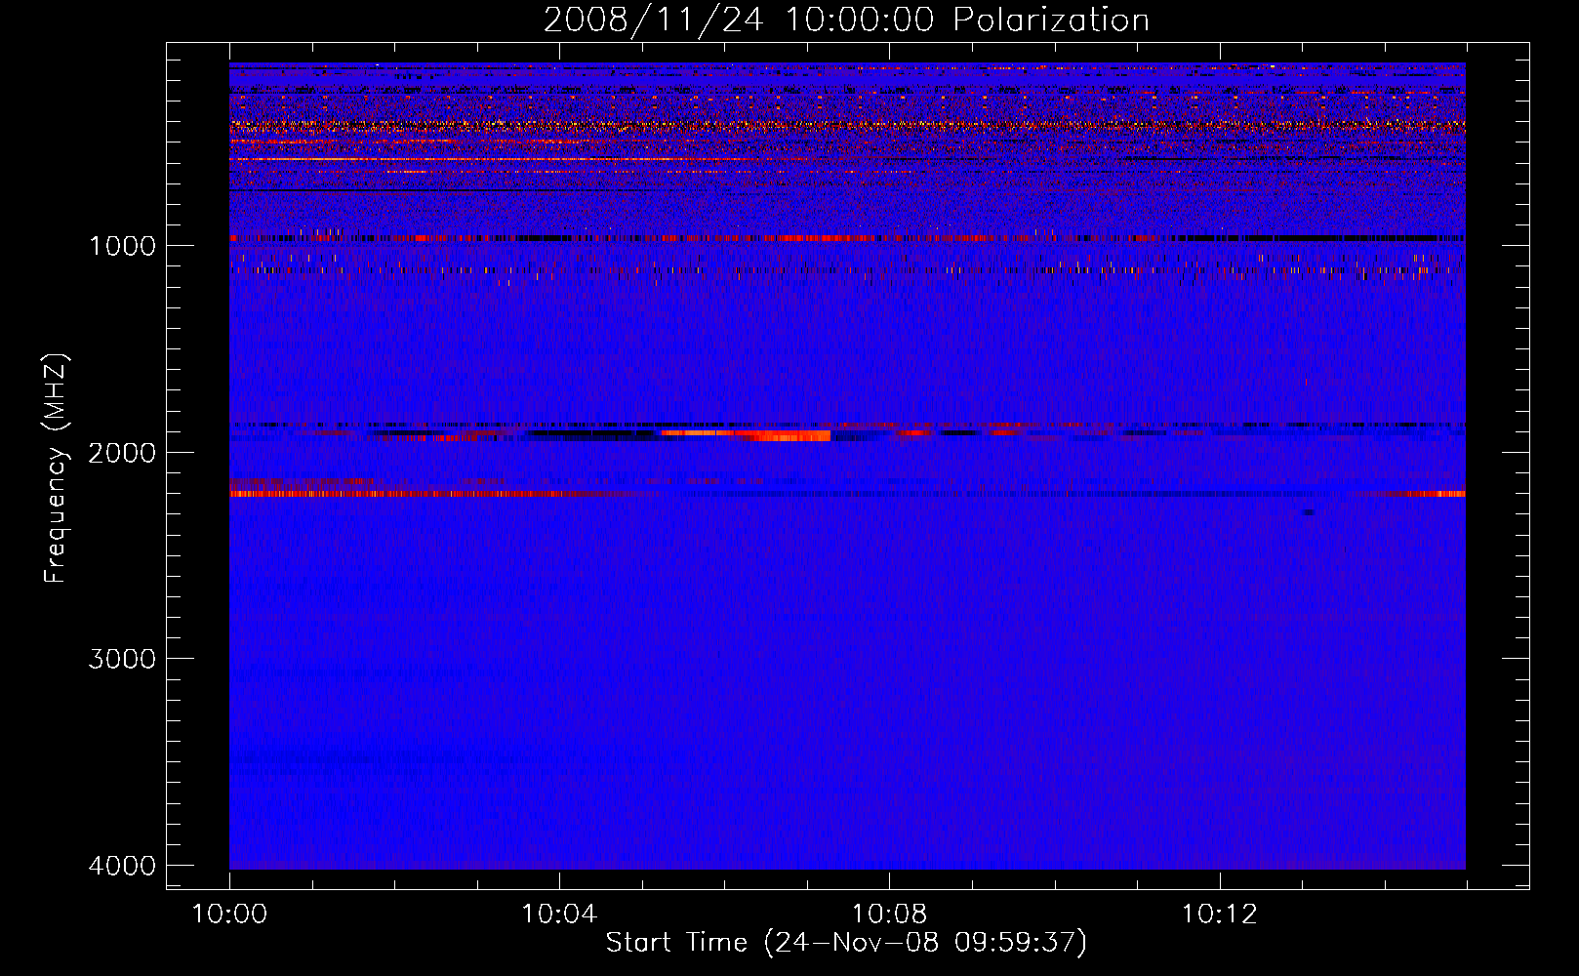Click the 10:08 time tick label
Viewport: 1579px width, 976px height.
coord(889,915)
